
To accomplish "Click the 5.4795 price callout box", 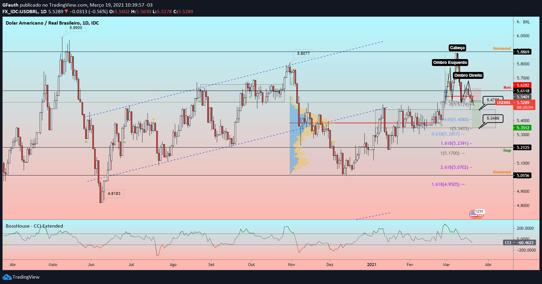I will coord(493,100).
